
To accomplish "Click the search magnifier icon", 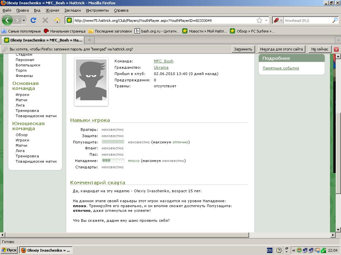I will (x=335, y=20).
